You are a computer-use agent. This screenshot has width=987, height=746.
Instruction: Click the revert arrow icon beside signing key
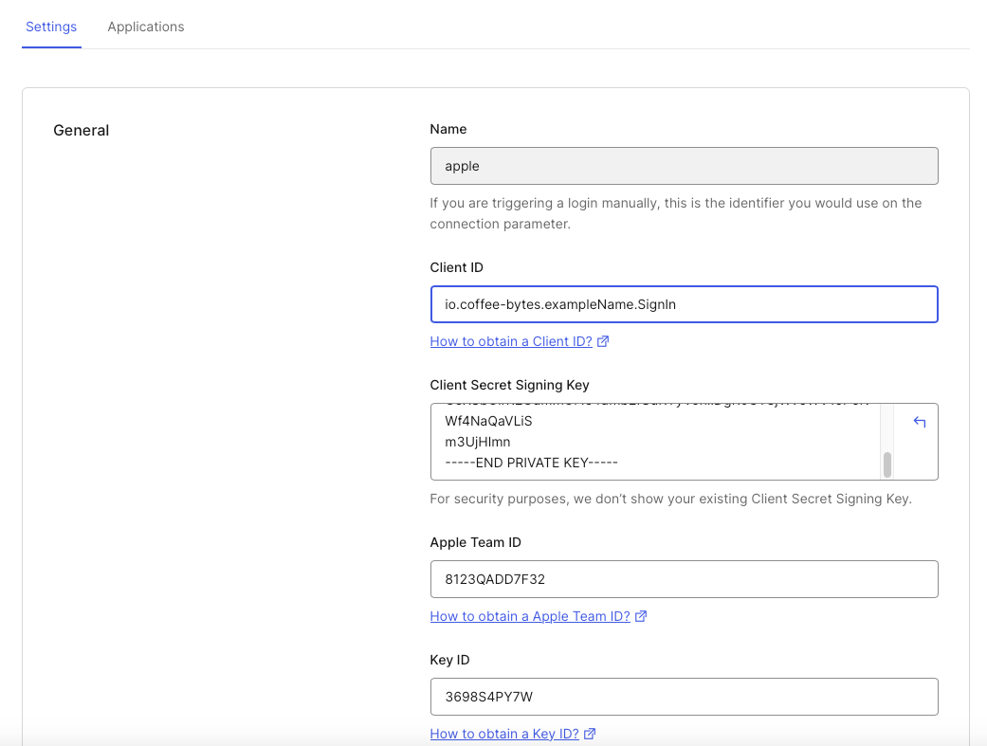pos(919,423)
